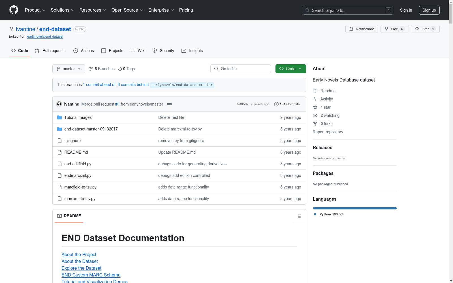Open the end-dataset-master-09132017 folder
Image resolution: width=453 pixels, height=283 pixels.
91,129
